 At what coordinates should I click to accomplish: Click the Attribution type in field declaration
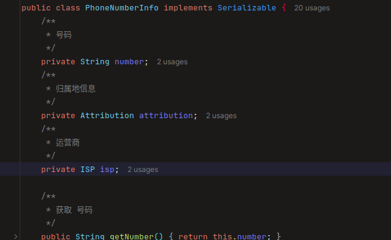click(x=107, y=116)
